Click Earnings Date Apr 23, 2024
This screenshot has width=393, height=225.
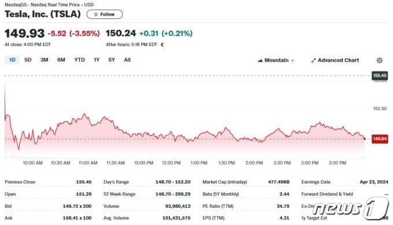click(x=374, y=182)
